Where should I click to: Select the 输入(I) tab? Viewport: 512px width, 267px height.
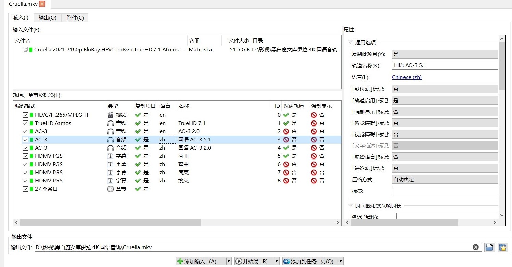[21, 17]
